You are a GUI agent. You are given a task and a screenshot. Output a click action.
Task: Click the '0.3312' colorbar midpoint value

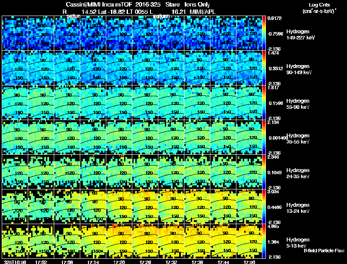(x=276, y=68)
